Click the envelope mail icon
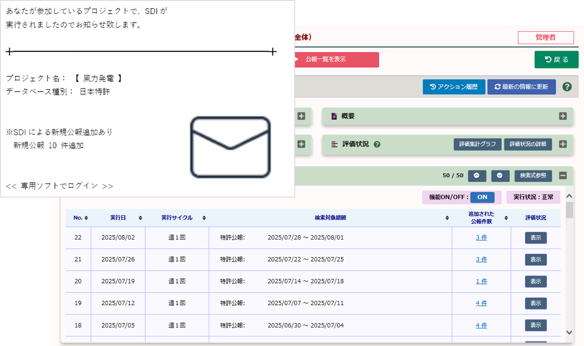584x346 pixels. pos(230,147)
